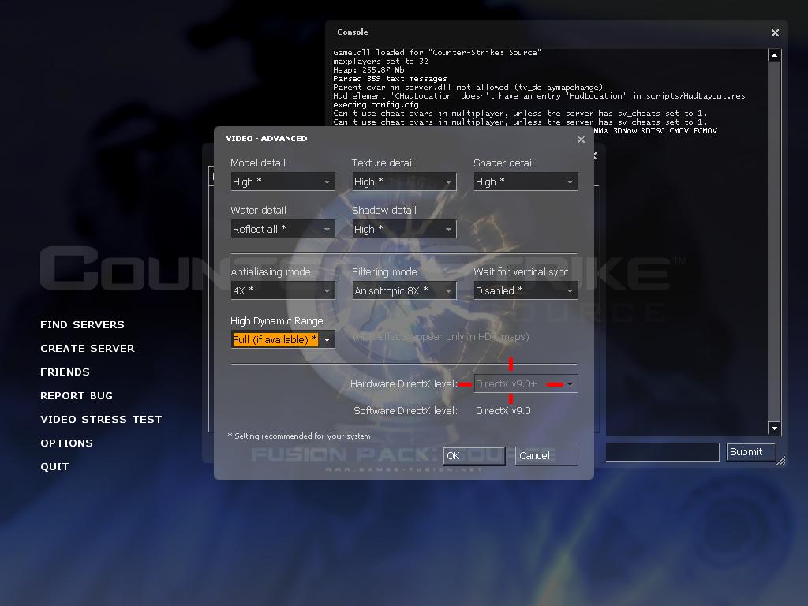
Task: Open Find Servers from main menu
Action: (x=82, y=324)
